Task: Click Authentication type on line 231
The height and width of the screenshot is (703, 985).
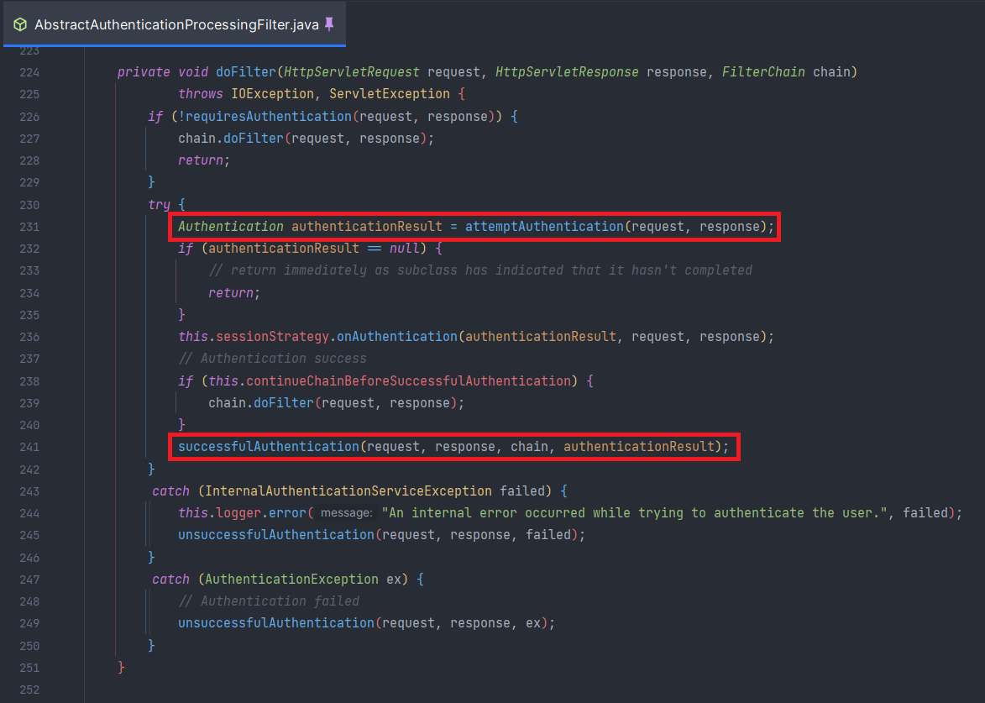Action: pyautogui.click(x=231, y=227)
